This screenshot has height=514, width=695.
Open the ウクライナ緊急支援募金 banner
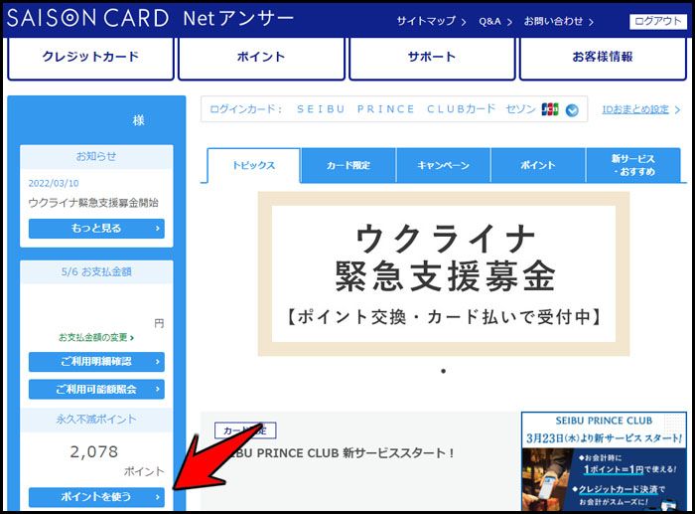tap(444, 273)
